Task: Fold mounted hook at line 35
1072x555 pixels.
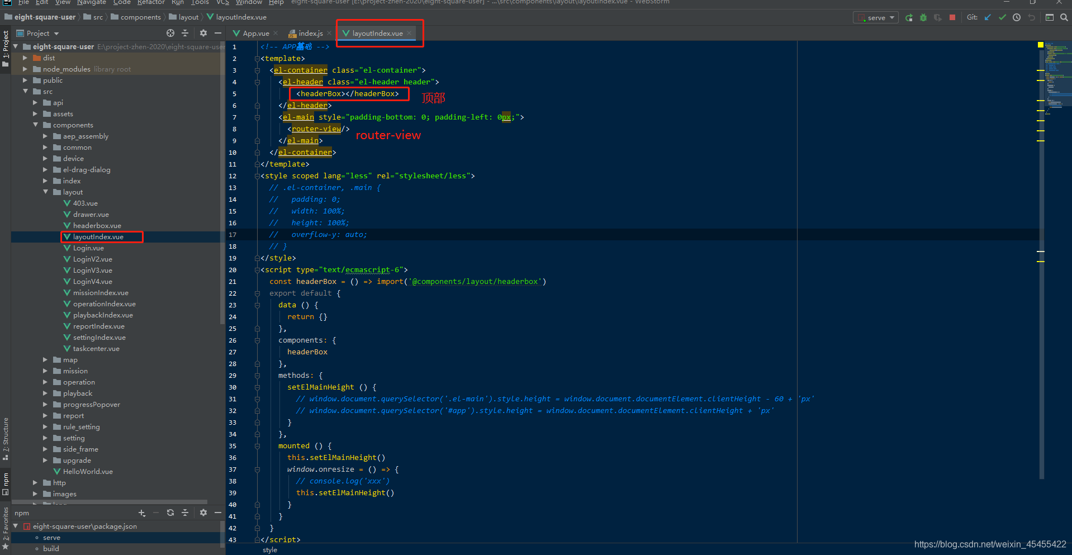Action: point(257,446)
